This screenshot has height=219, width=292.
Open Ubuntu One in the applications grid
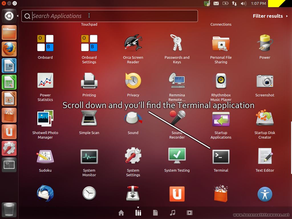click(x=177, y=194)
